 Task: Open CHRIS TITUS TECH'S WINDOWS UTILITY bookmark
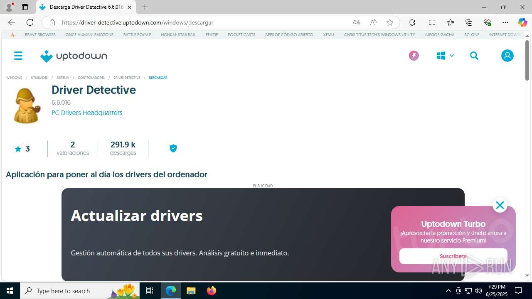(379, 35)
